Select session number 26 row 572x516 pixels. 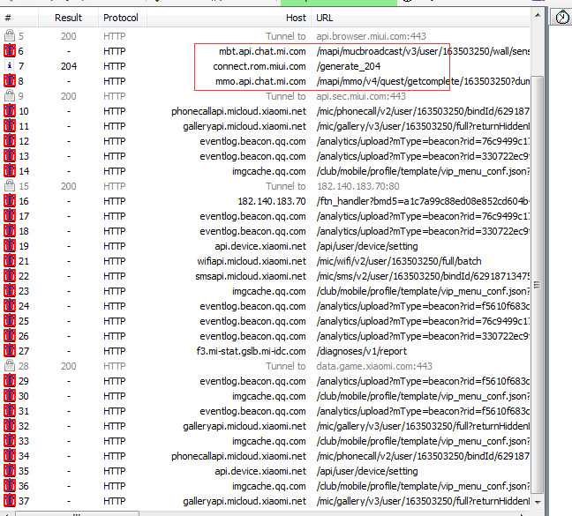tap(265, 336)
